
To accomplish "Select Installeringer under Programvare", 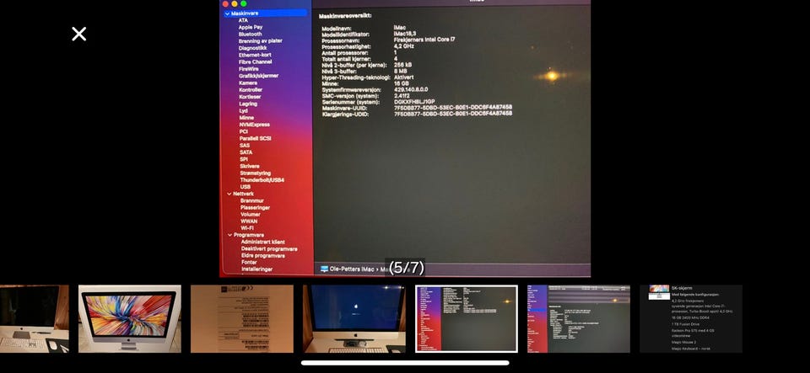I will [256, 269].
